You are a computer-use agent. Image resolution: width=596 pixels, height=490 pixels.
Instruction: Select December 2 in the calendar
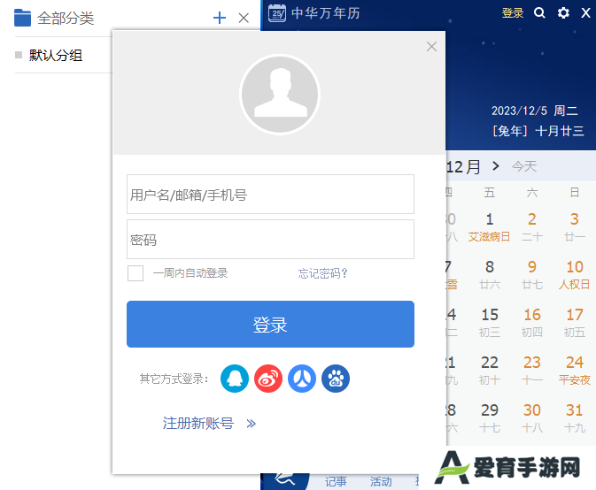531,227
